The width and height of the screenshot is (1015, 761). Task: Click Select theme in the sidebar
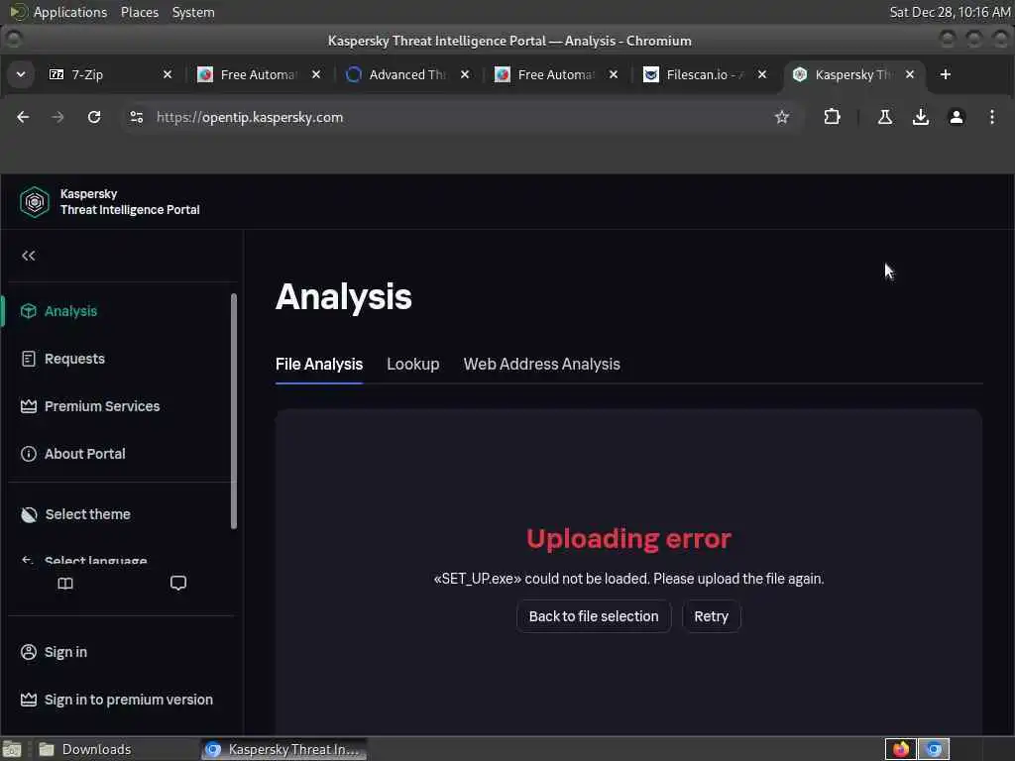coord(87,514)
